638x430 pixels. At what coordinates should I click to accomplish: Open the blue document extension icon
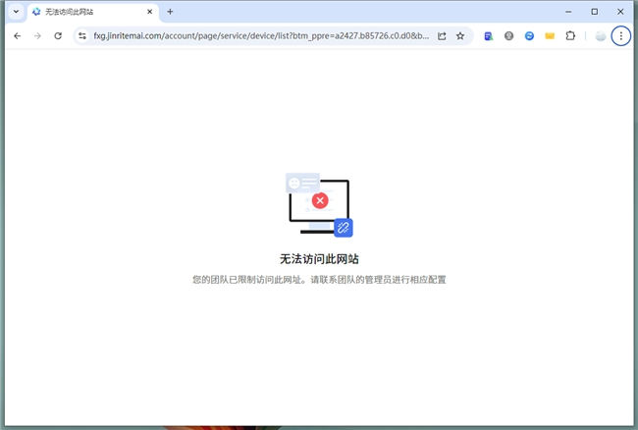[489, 35]
